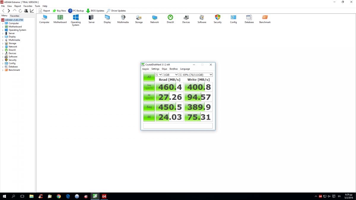This screenshot has width=356, height=200.
Task: Click the user/remote toolbar icon
Action: pyautogui.click(x=26, y=11)
